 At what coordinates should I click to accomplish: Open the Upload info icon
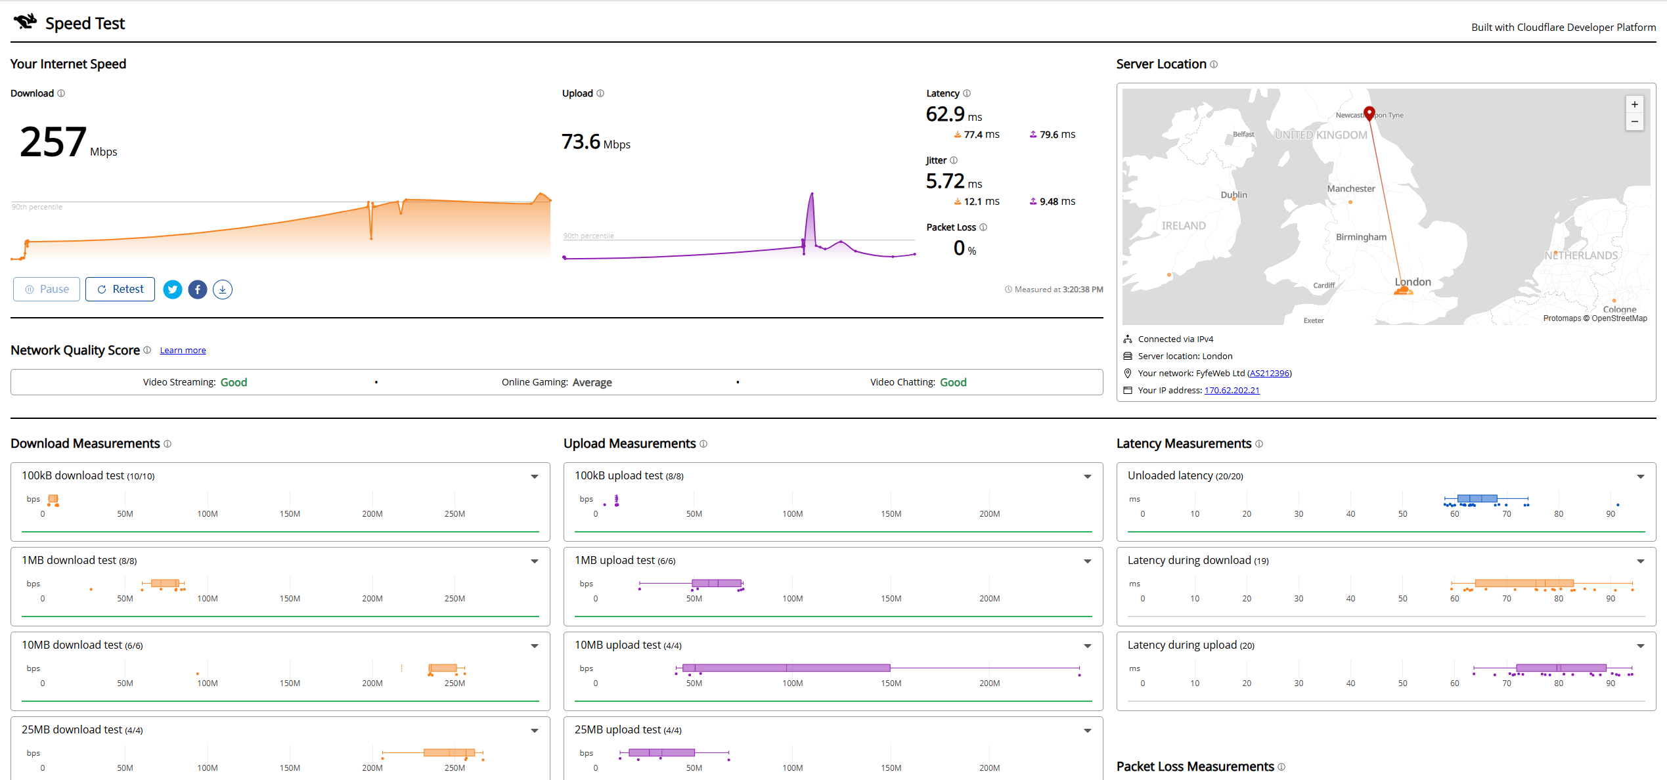click(600, 93)
